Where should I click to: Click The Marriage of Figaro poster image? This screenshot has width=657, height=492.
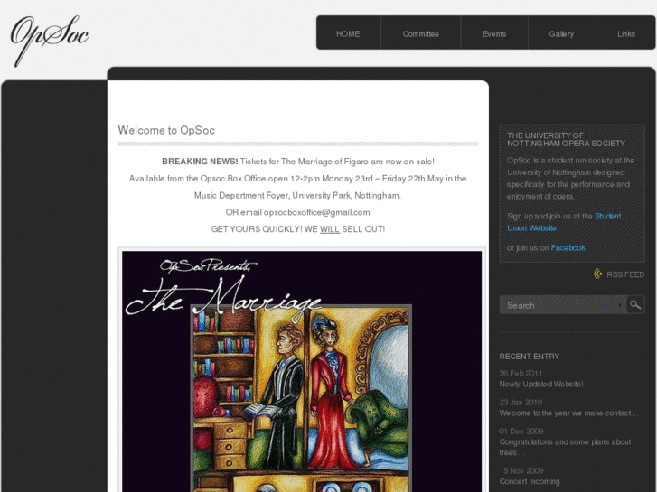(x=302, y=371)
